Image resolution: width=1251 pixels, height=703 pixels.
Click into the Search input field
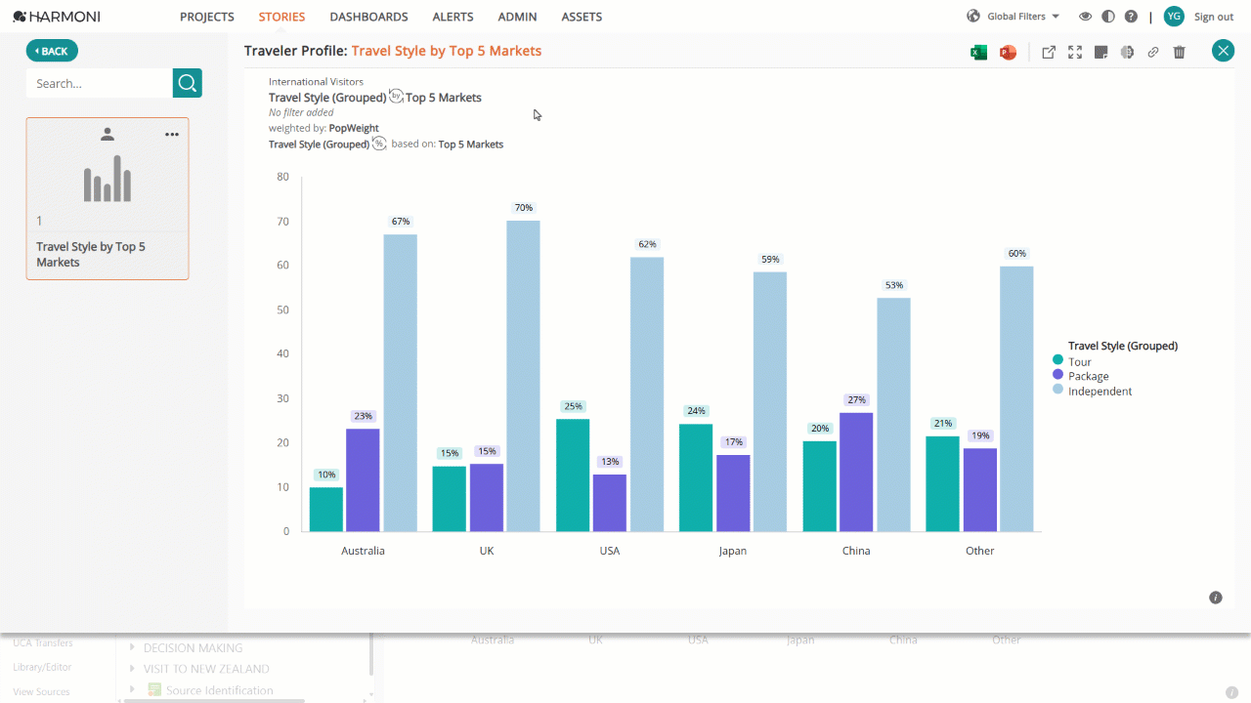tap(100, 83)
